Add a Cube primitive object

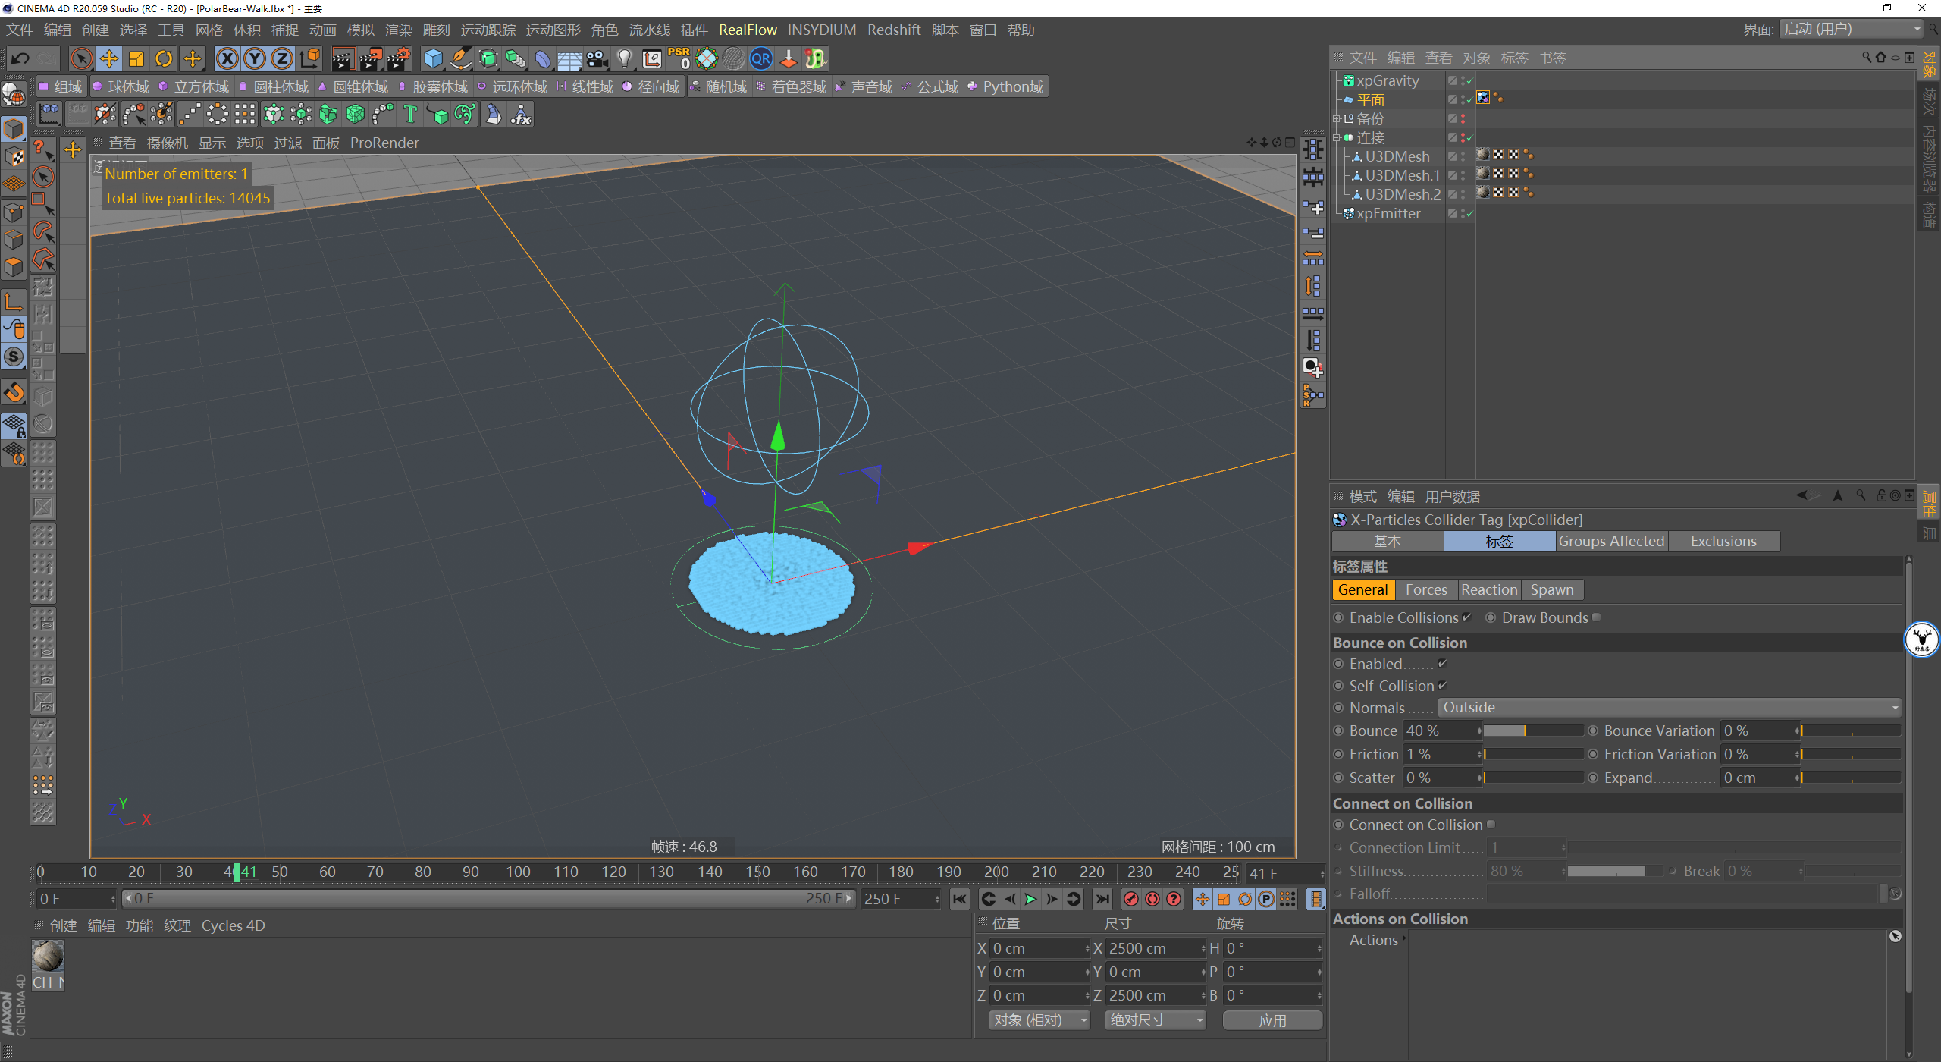pos(433,58)
